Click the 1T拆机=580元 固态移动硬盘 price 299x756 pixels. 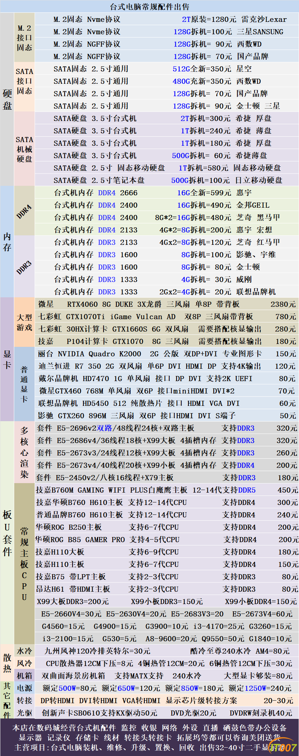(x=230, y=168)
